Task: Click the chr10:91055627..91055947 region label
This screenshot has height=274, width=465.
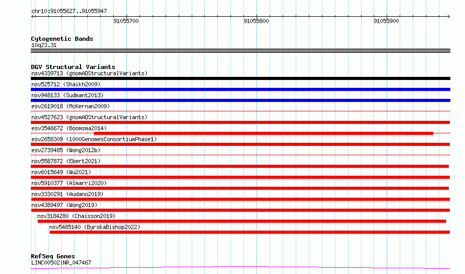Action: click(x=69, y=12)
